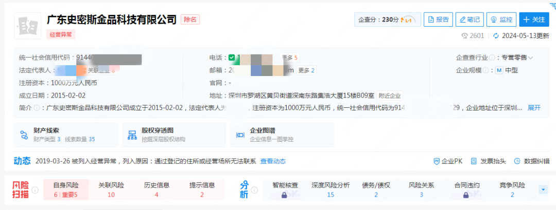
Task: Click the refresh icon beside 2024-05-13更新
Action: coord(496,36)
